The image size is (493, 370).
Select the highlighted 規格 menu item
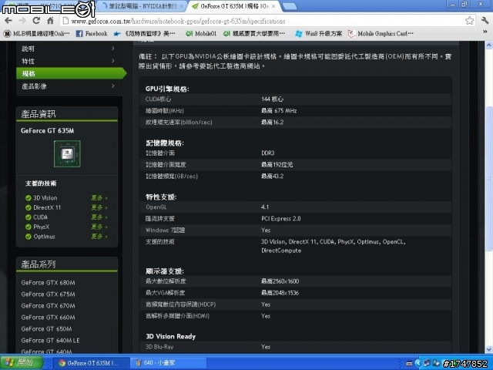click(71, 74)
